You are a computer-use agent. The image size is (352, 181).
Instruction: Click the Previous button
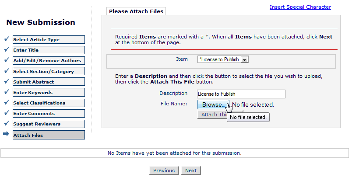click(164, 171)
